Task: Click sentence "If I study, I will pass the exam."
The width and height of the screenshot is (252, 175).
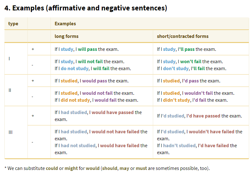Action: click(87, 49)
